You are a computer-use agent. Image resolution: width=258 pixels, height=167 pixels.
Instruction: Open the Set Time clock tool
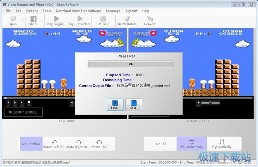pyautogui.click(x=103, y=21)
